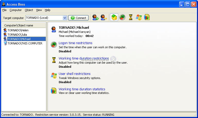
Task: Open the Help menu
Action: point(48,10)
